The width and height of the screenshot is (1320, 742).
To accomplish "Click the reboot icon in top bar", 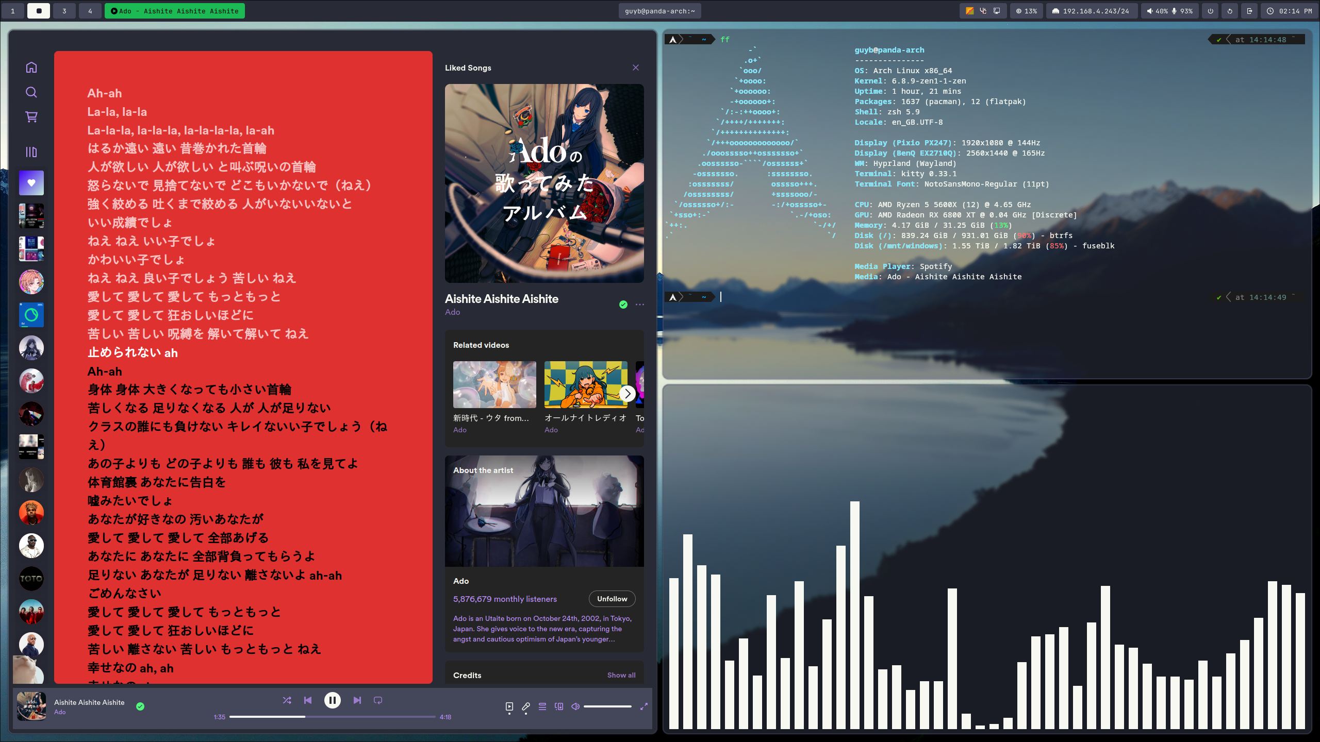I will tap(1230, 11).
